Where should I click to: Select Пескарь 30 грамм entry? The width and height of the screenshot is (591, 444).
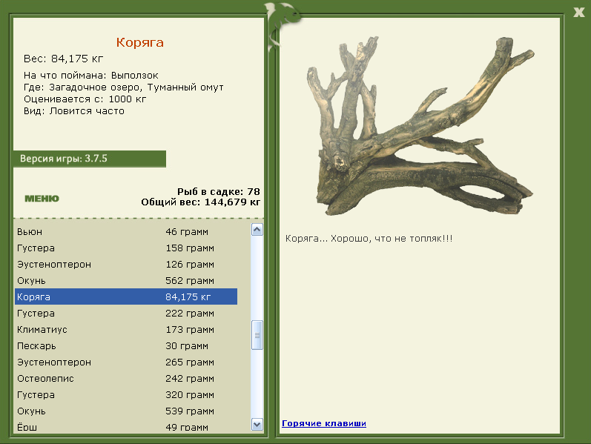(126, 345)
